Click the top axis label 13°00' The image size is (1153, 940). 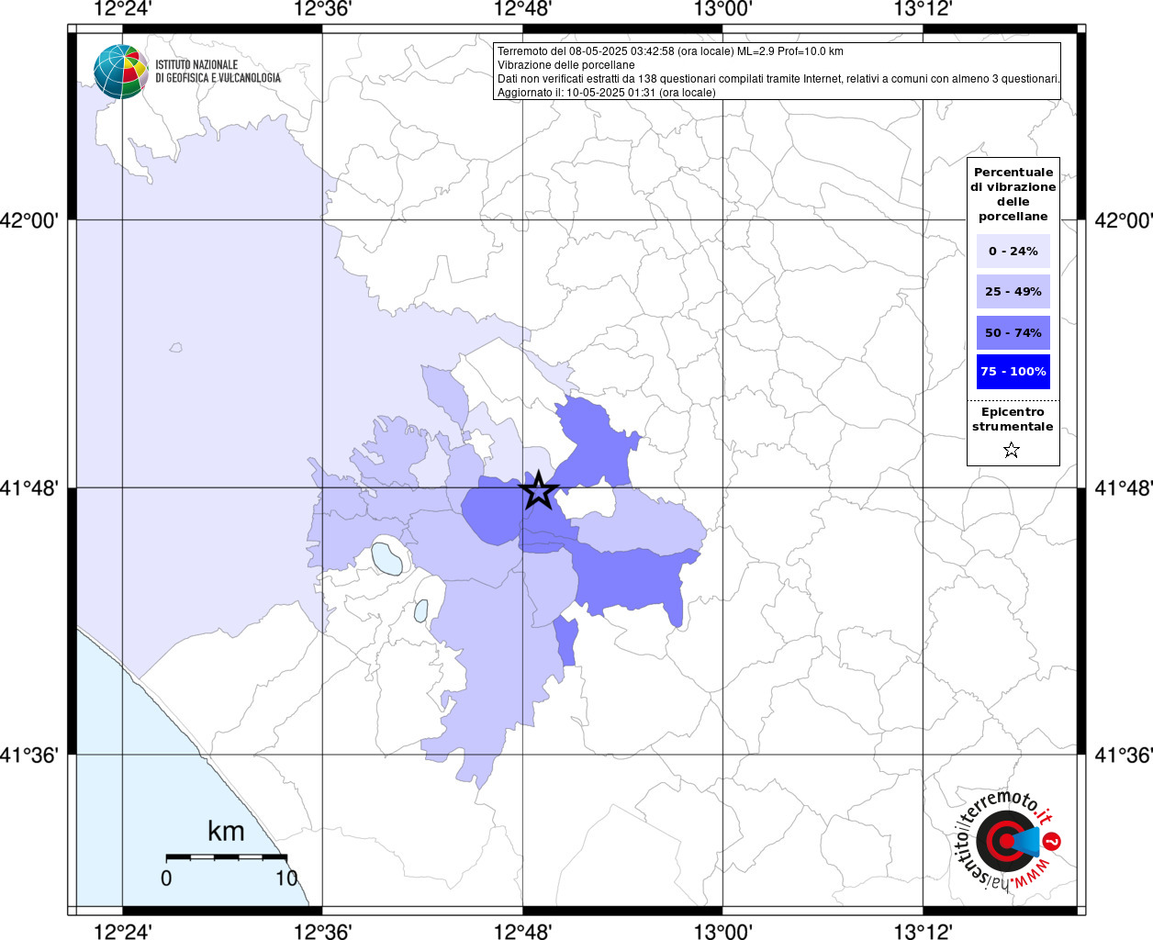(x=723, y=9)
